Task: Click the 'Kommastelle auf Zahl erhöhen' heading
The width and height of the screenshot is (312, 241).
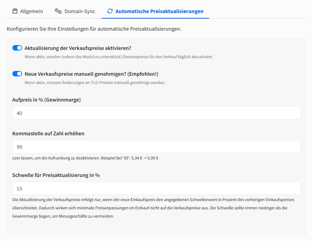Action: (x=48, y=134)
